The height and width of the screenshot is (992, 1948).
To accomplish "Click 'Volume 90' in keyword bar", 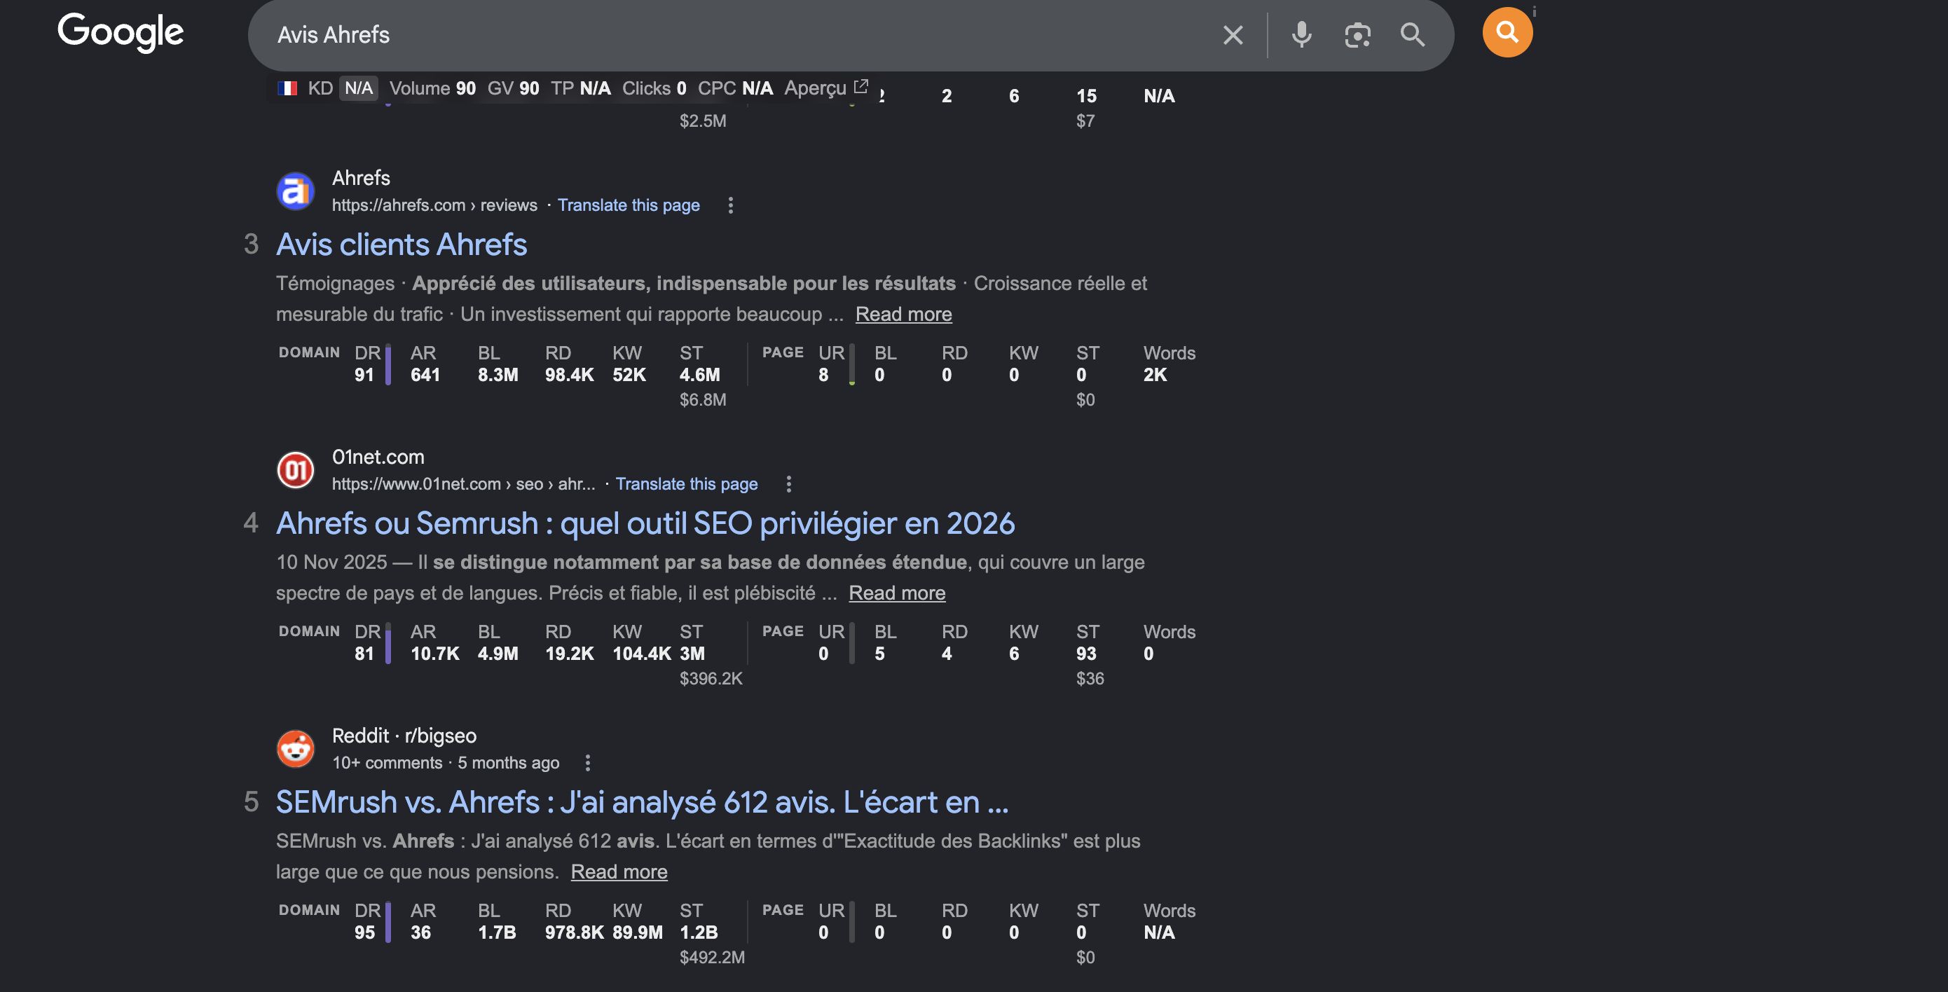I will pos(432,88).
